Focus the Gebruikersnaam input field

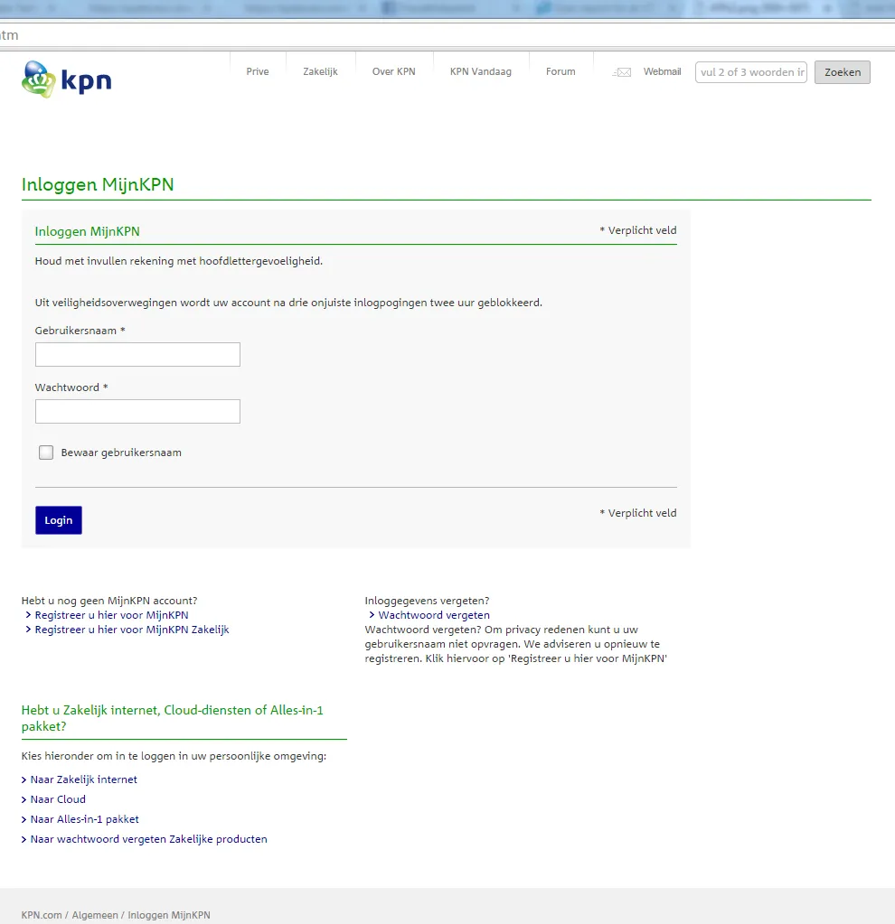[x=137, y=354]
